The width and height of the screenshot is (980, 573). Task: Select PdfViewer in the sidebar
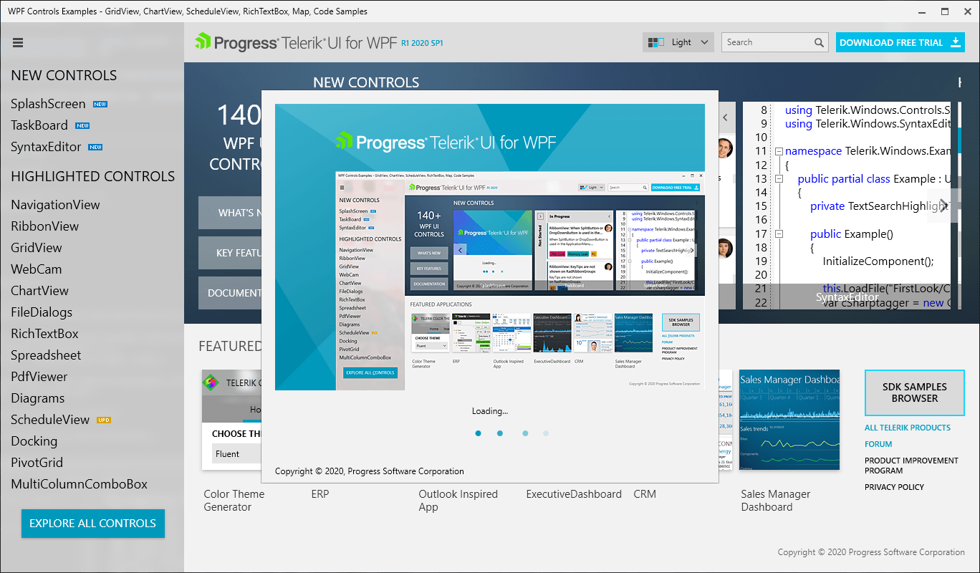pos(39,377)
